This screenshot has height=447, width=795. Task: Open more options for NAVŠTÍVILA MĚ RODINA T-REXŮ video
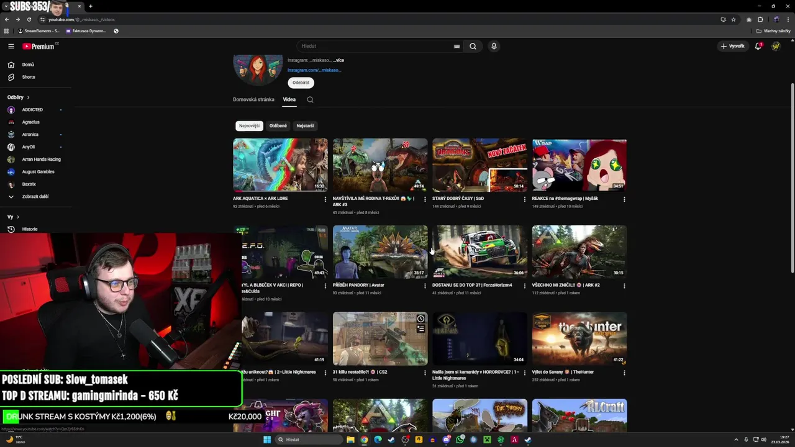[x=425, y=199]
